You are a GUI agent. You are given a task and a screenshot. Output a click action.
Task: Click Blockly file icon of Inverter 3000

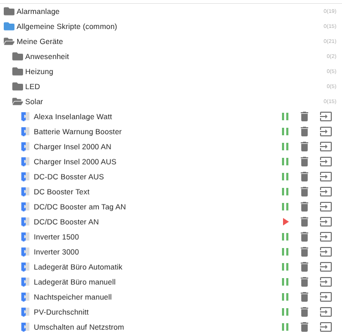coord(24,252)
